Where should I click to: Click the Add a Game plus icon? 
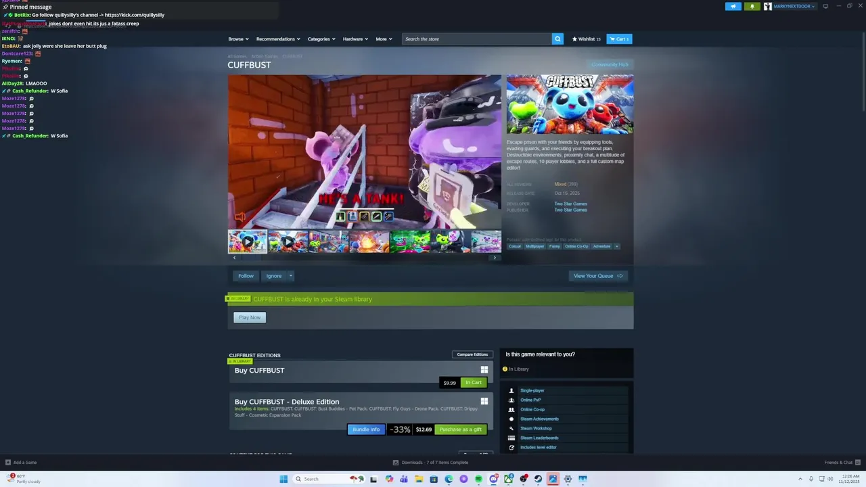coord(8,463)
